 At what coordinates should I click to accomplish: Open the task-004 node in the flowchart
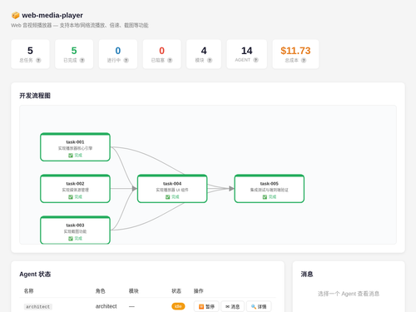172,189
